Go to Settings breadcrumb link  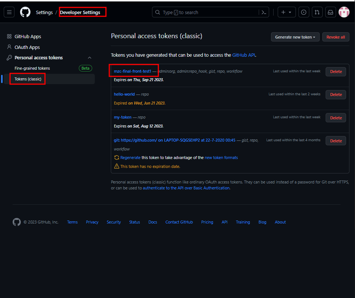44,13
